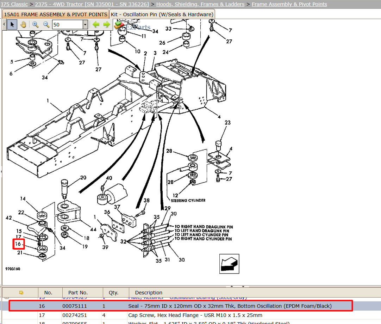The width and height of the screenshot is (381, 324).
Task: Activate the hand pan tool
Action: point(23,25)
